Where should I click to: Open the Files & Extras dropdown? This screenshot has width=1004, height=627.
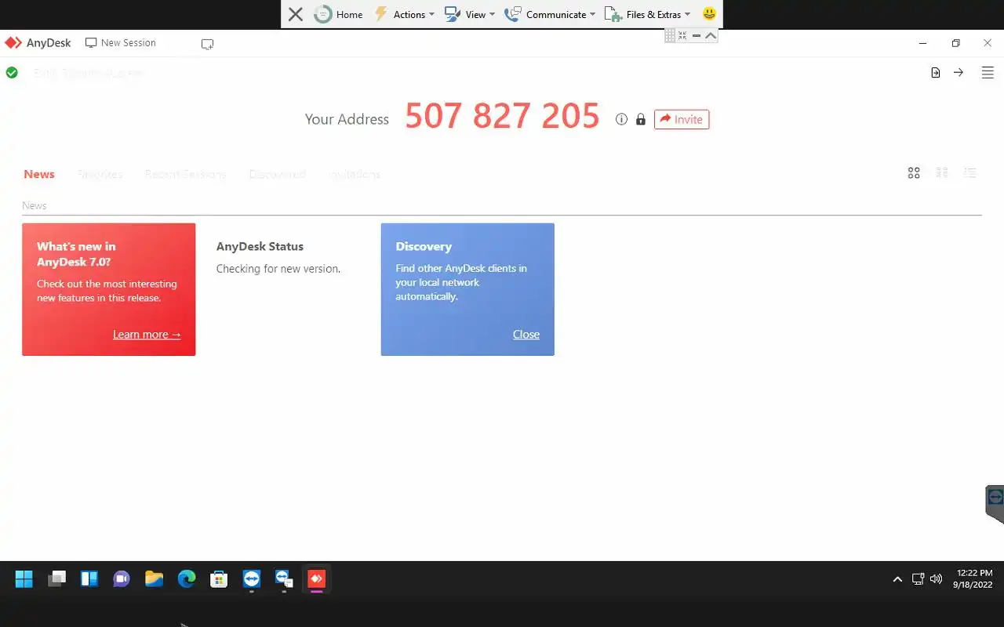point(647,14)
